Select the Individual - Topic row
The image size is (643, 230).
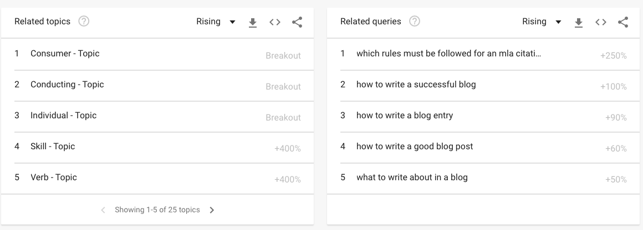pos(63,116)
